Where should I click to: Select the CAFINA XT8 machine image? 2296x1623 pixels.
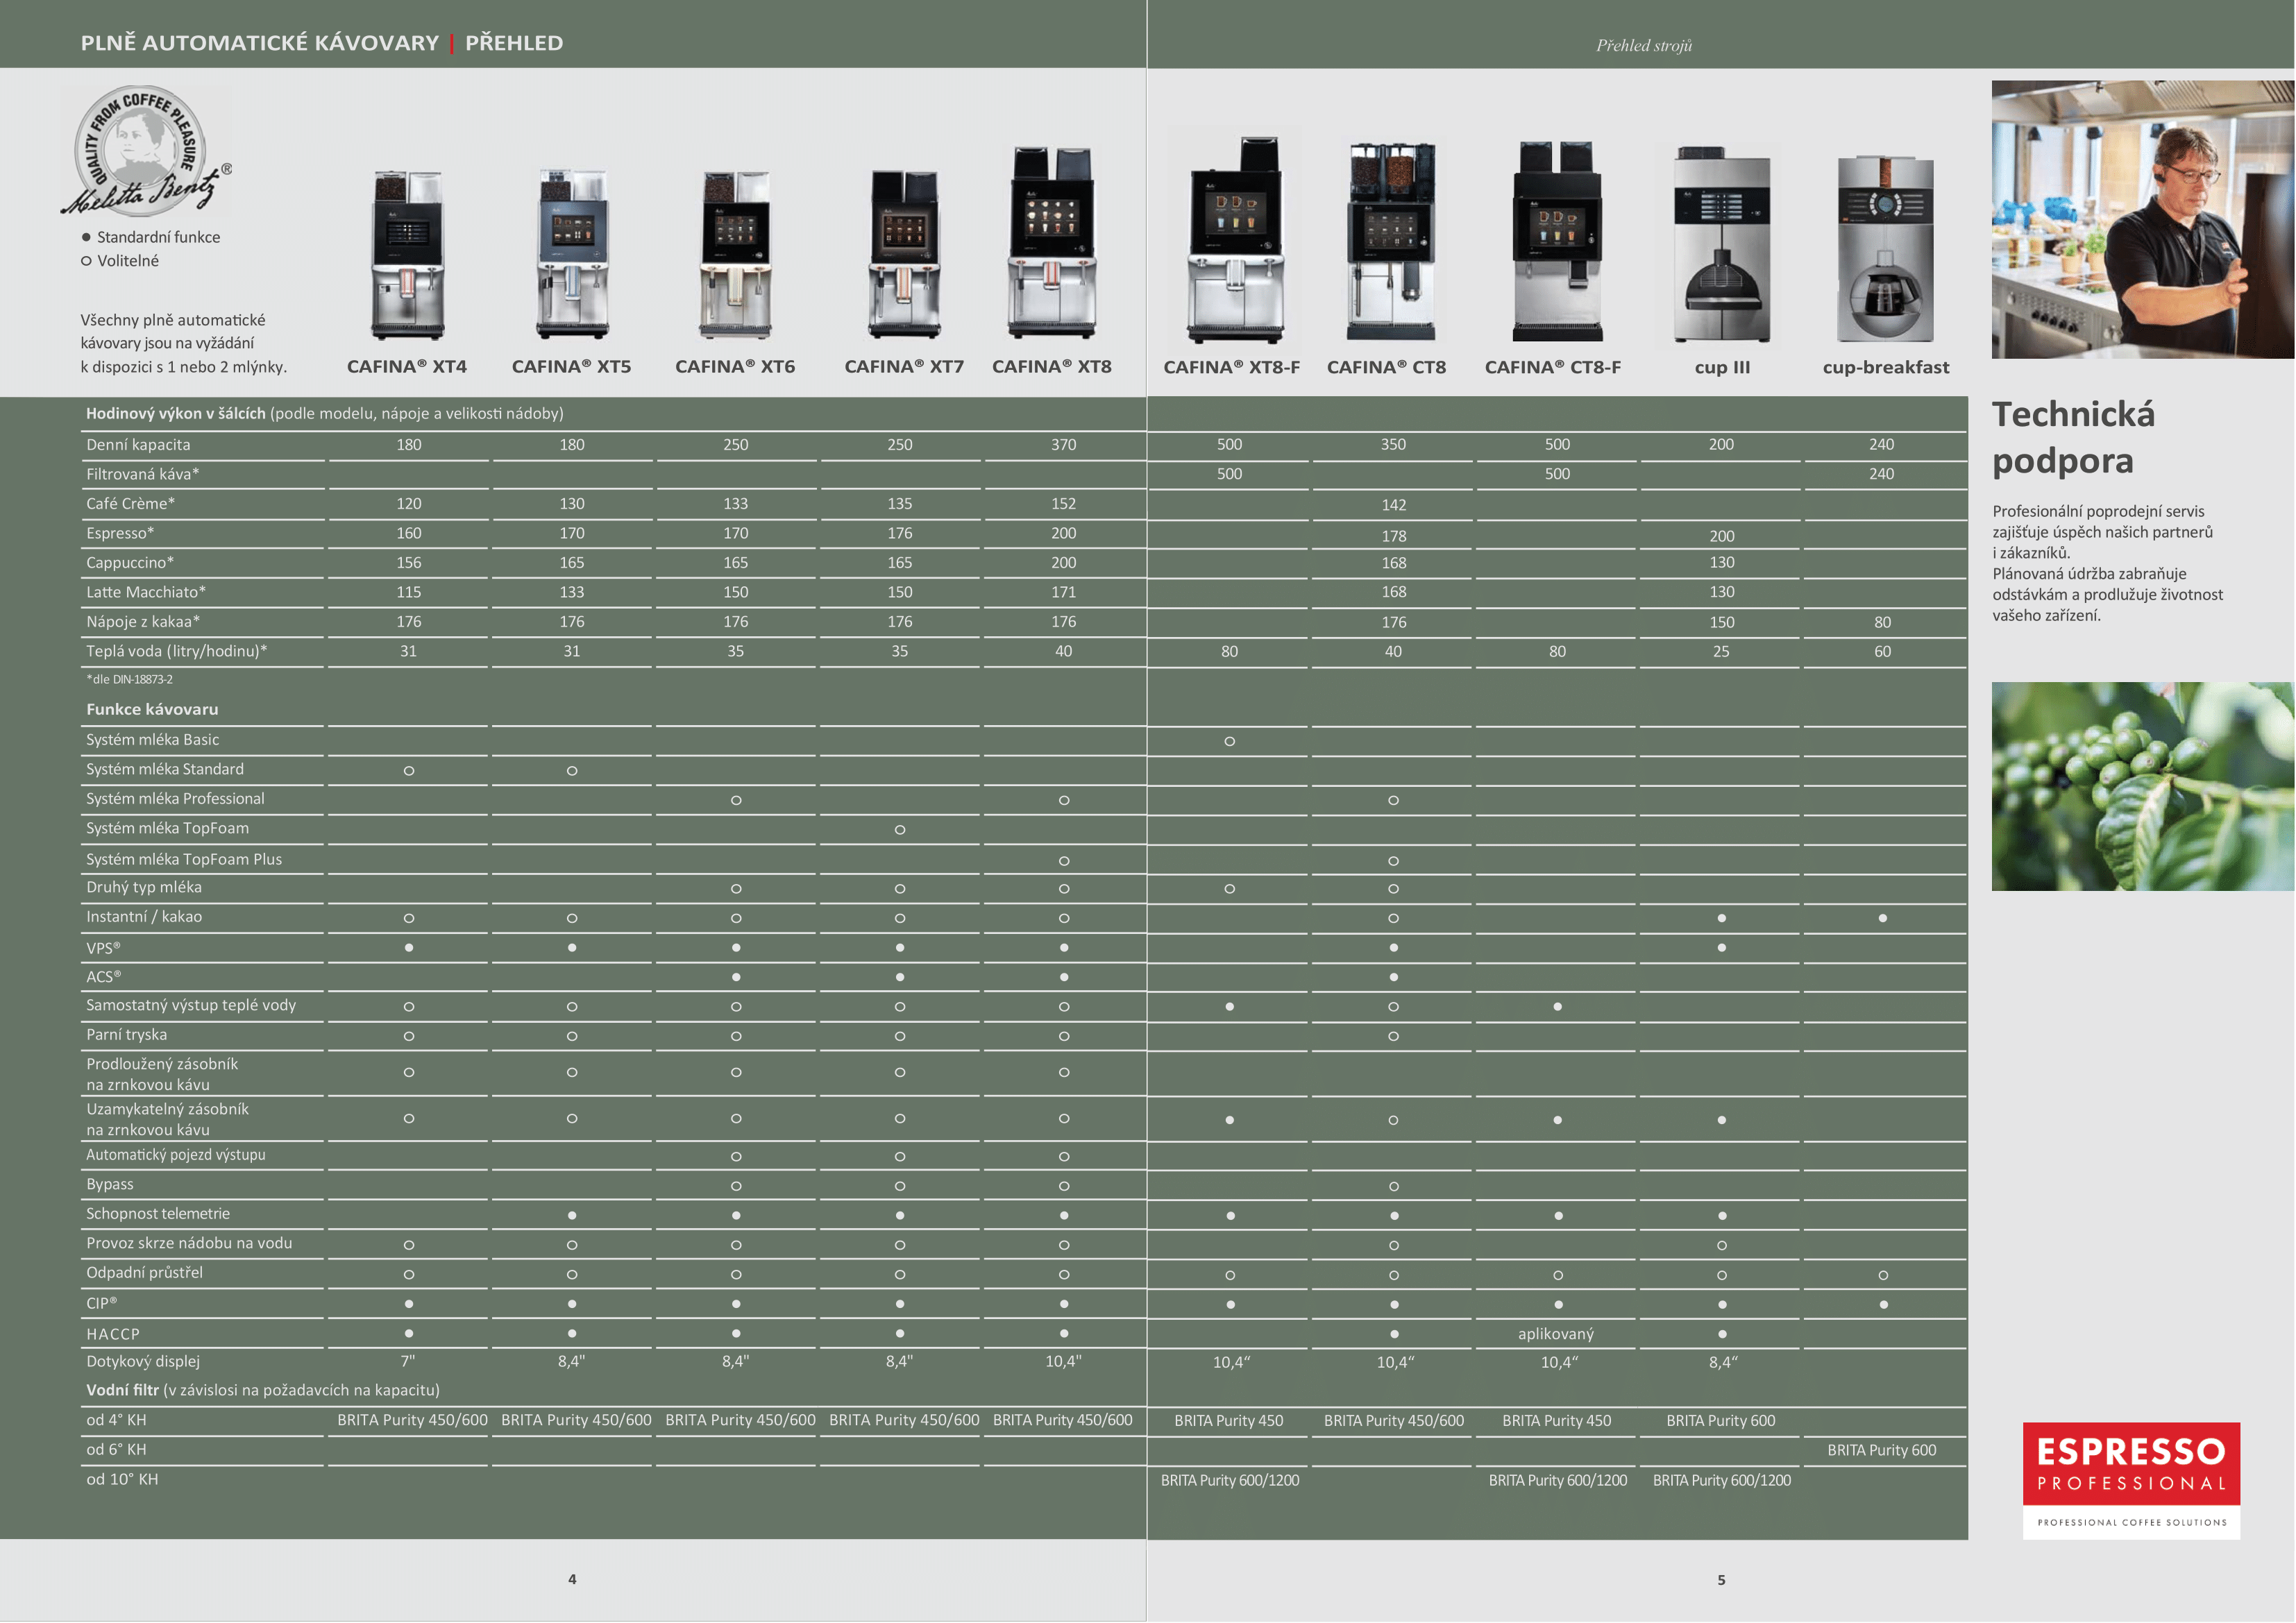(1053, 243)
